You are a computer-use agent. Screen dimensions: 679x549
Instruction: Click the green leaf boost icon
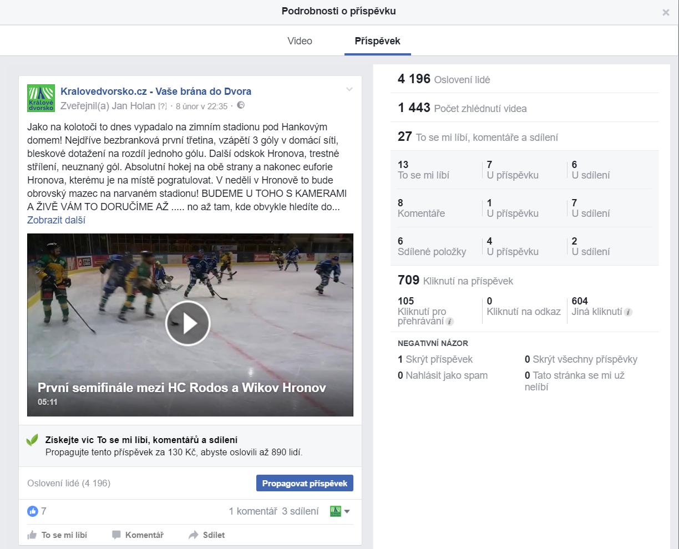(32, 440)
